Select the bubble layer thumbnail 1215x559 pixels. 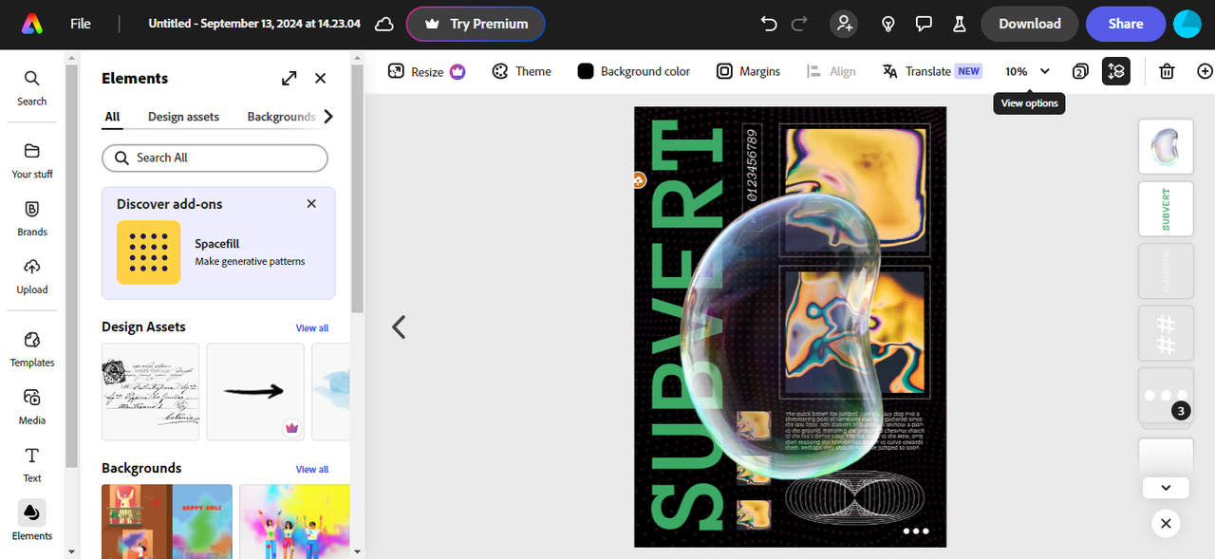click(x=1166, y=147)
